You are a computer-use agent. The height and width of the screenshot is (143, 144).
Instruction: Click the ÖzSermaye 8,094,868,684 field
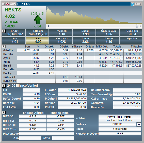[127, 99]
